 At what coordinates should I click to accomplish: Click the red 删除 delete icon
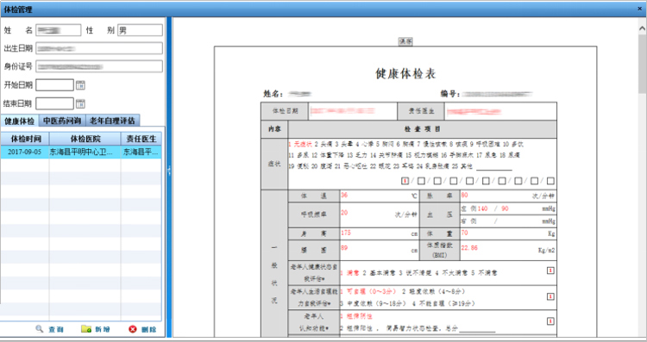[133, 329]
